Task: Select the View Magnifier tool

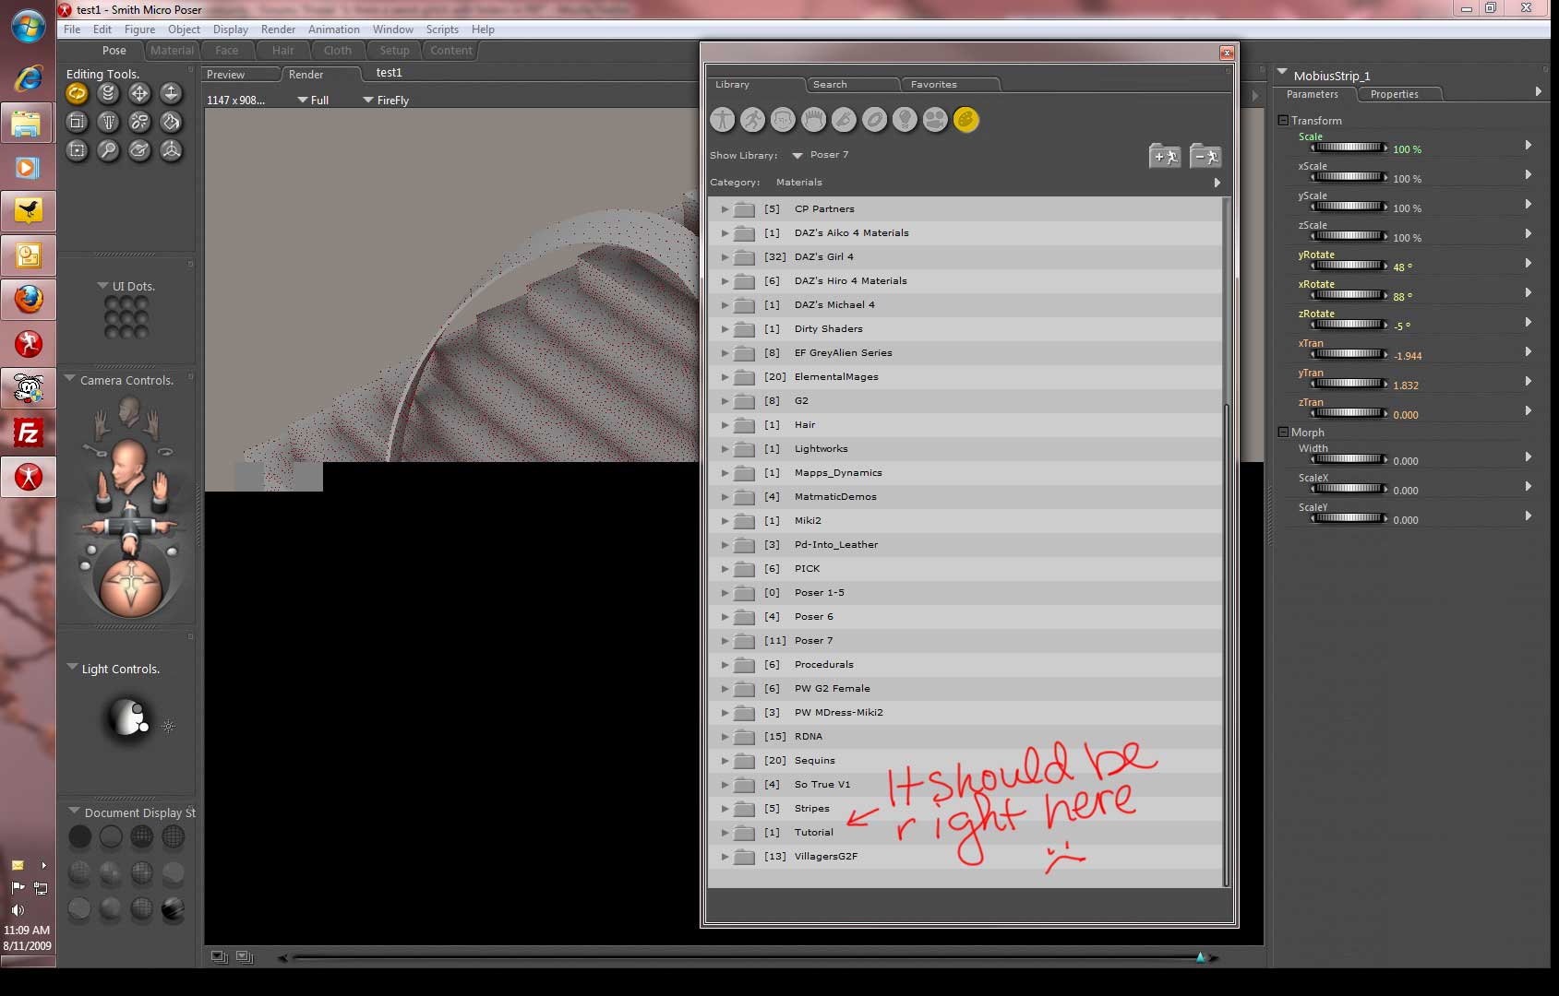Action: 108,150
